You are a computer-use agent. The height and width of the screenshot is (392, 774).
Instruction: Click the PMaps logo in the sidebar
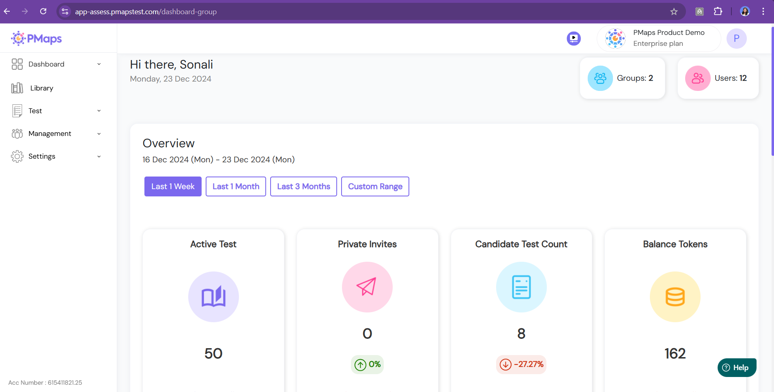click(x=36, y=38)
